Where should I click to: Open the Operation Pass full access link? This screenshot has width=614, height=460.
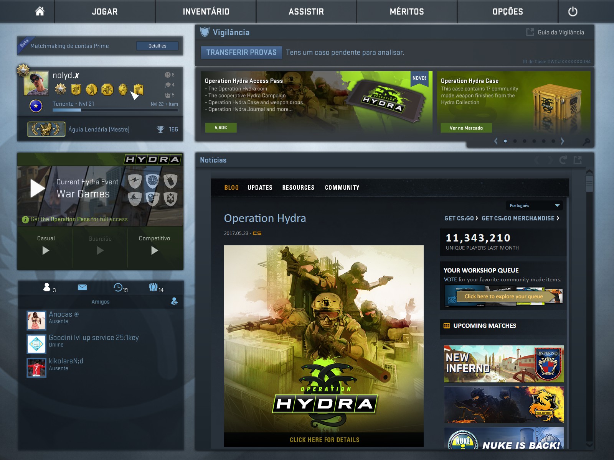79,219
